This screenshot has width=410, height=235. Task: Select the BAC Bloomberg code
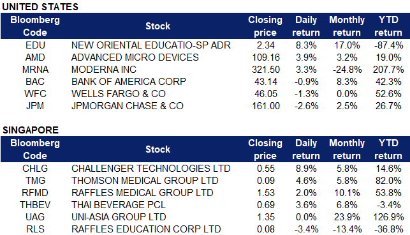(x=35, y=82)
